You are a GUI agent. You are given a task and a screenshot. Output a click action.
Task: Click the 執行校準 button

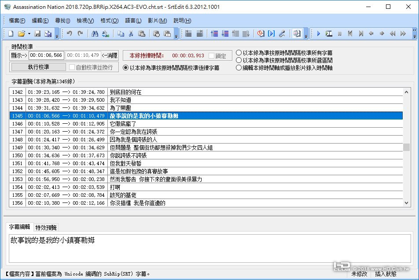tap(39, 67)
